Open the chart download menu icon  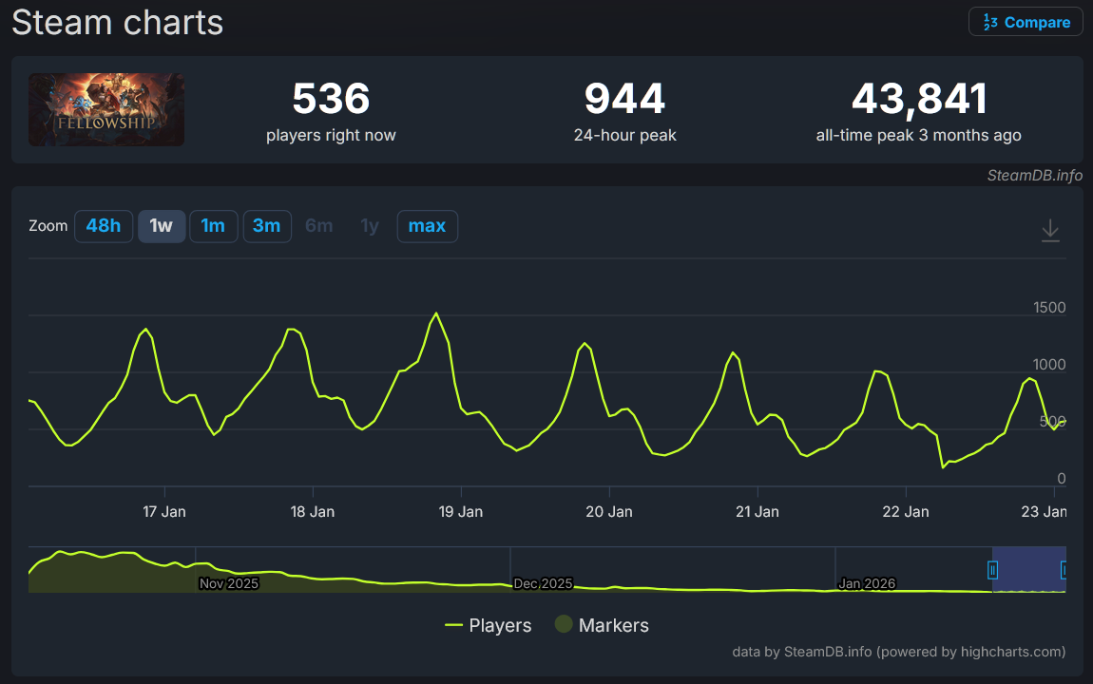coord(1050,230)
